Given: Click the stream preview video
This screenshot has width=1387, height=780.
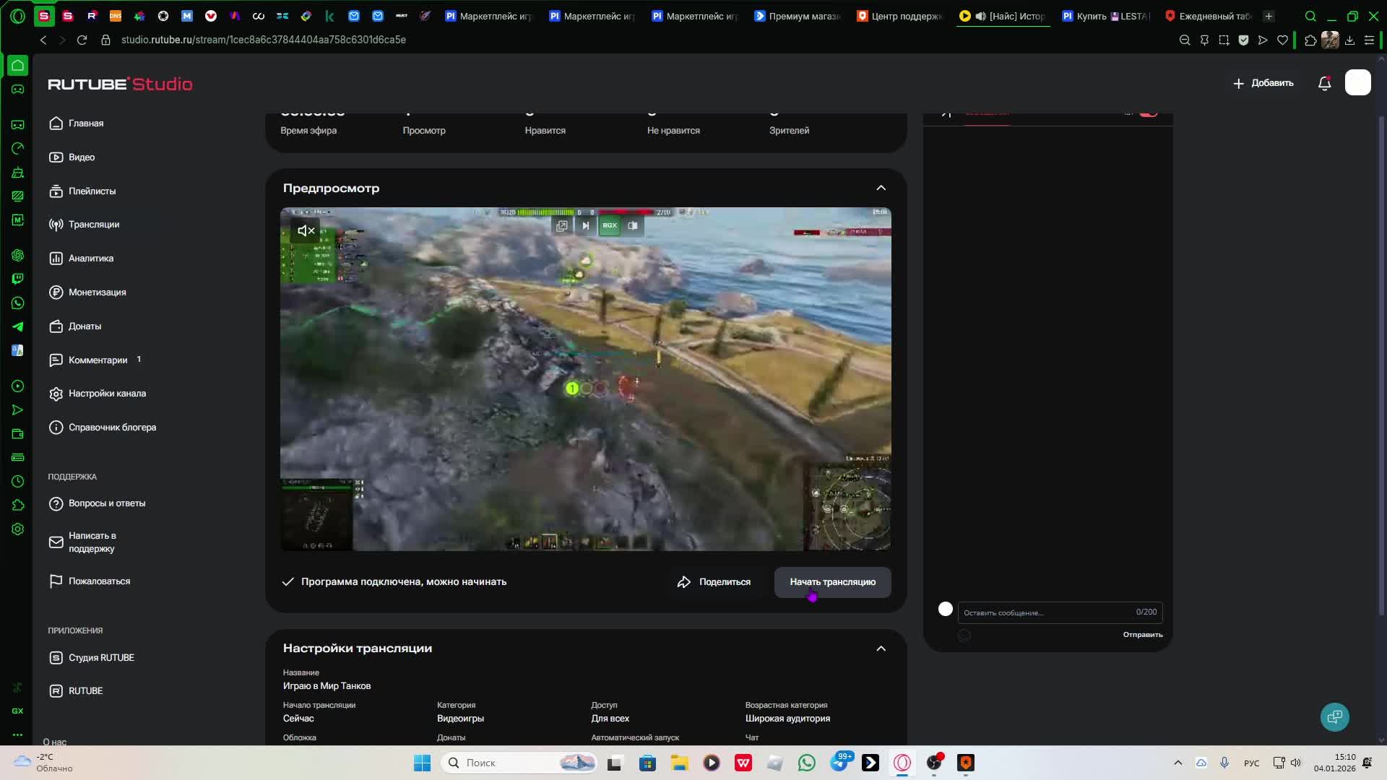Looking at the screenshot, I should tap(586, 379).
